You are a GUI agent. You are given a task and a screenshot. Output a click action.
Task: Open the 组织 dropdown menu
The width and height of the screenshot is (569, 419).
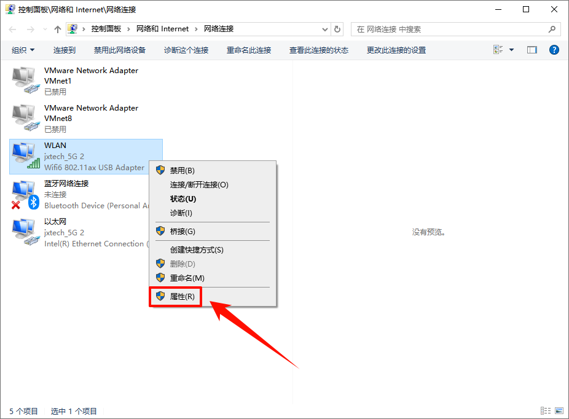point(23,50)
